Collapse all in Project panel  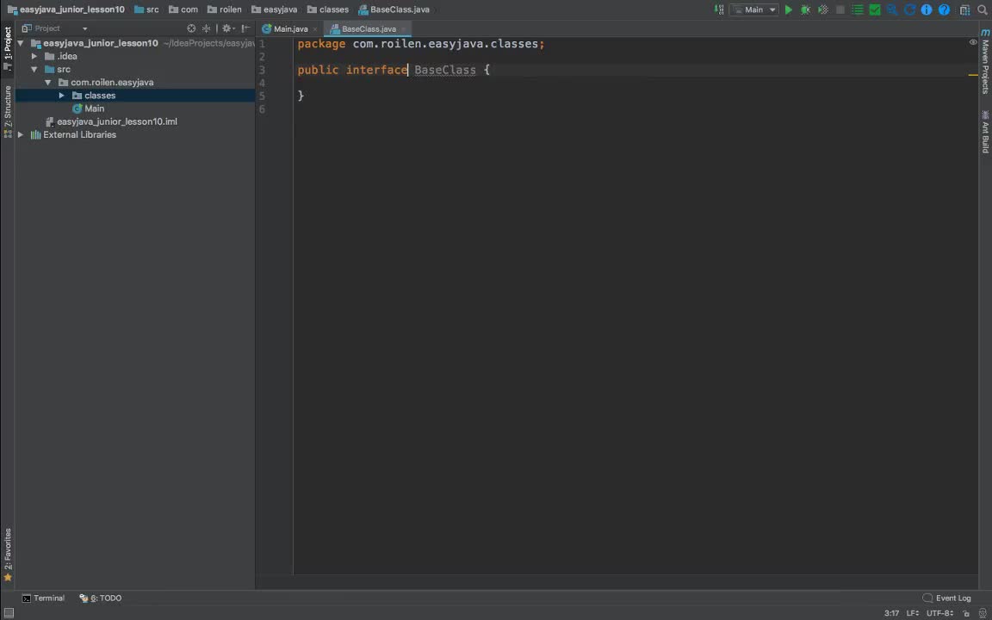207,28
